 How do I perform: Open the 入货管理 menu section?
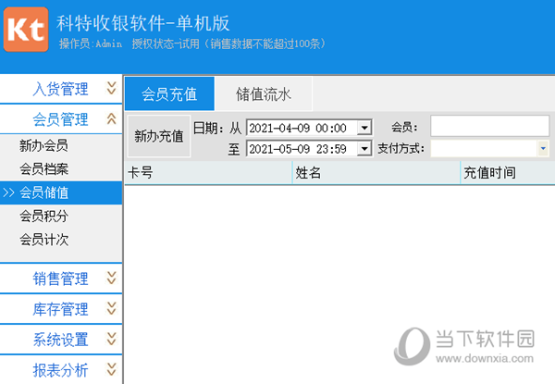click(61, 89)
